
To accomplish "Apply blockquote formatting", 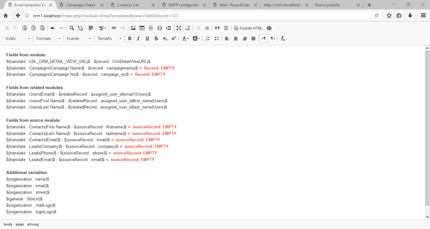I will [x=217, y=28].
